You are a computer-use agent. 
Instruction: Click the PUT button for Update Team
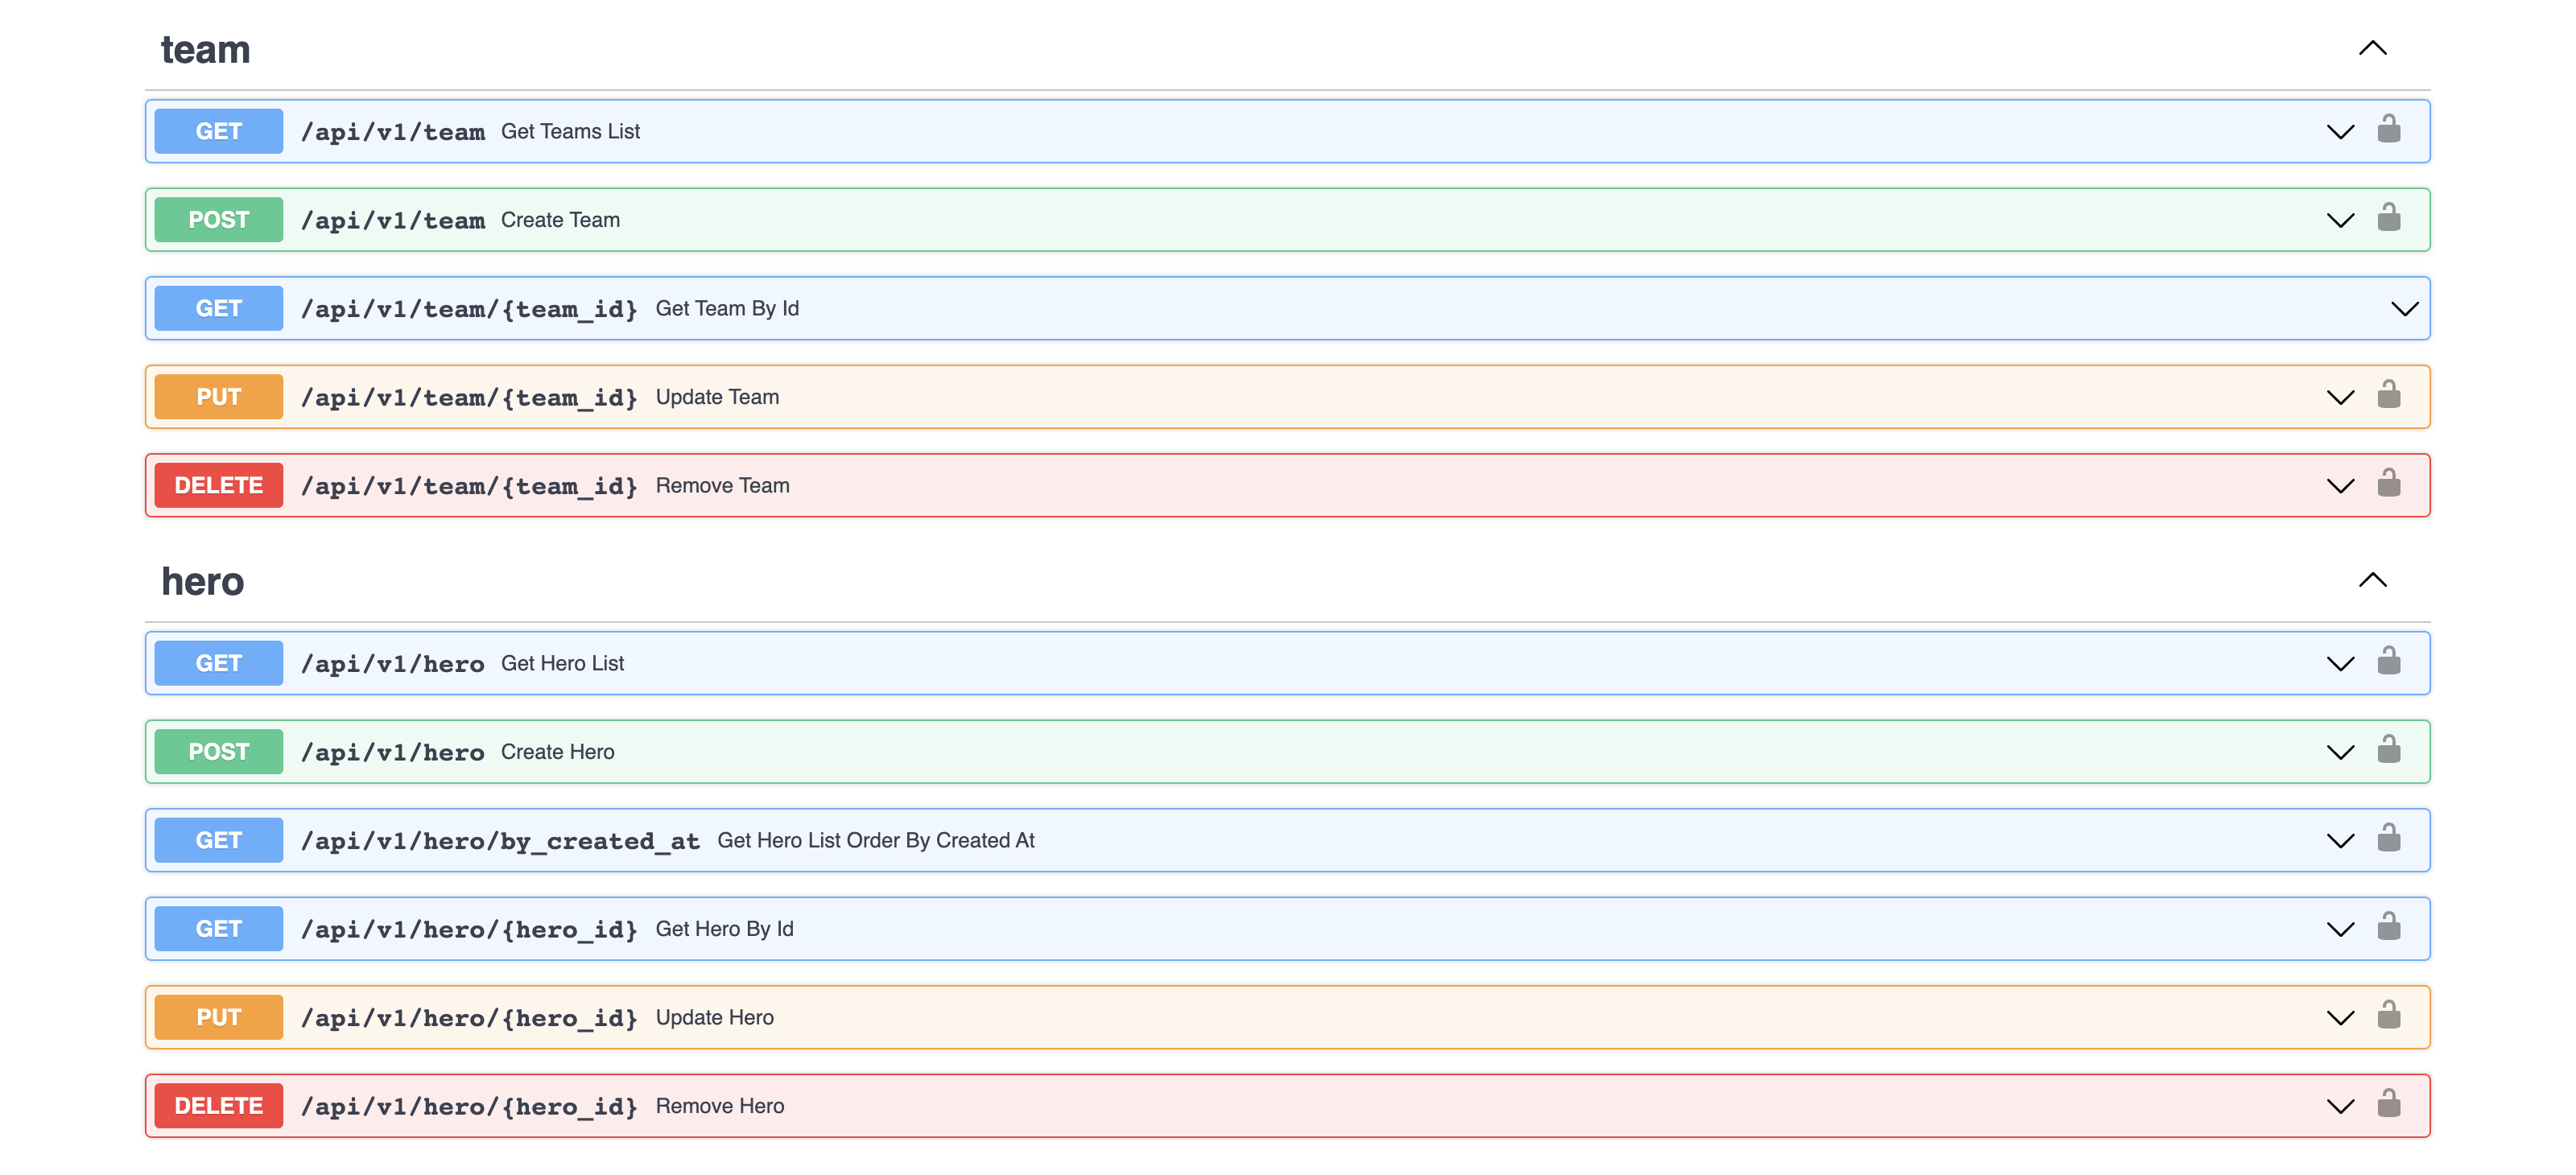click(218, 397)
